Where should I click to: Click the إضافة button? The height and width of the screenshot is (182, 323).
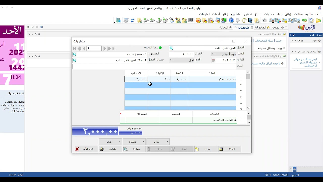coord(230,149)
